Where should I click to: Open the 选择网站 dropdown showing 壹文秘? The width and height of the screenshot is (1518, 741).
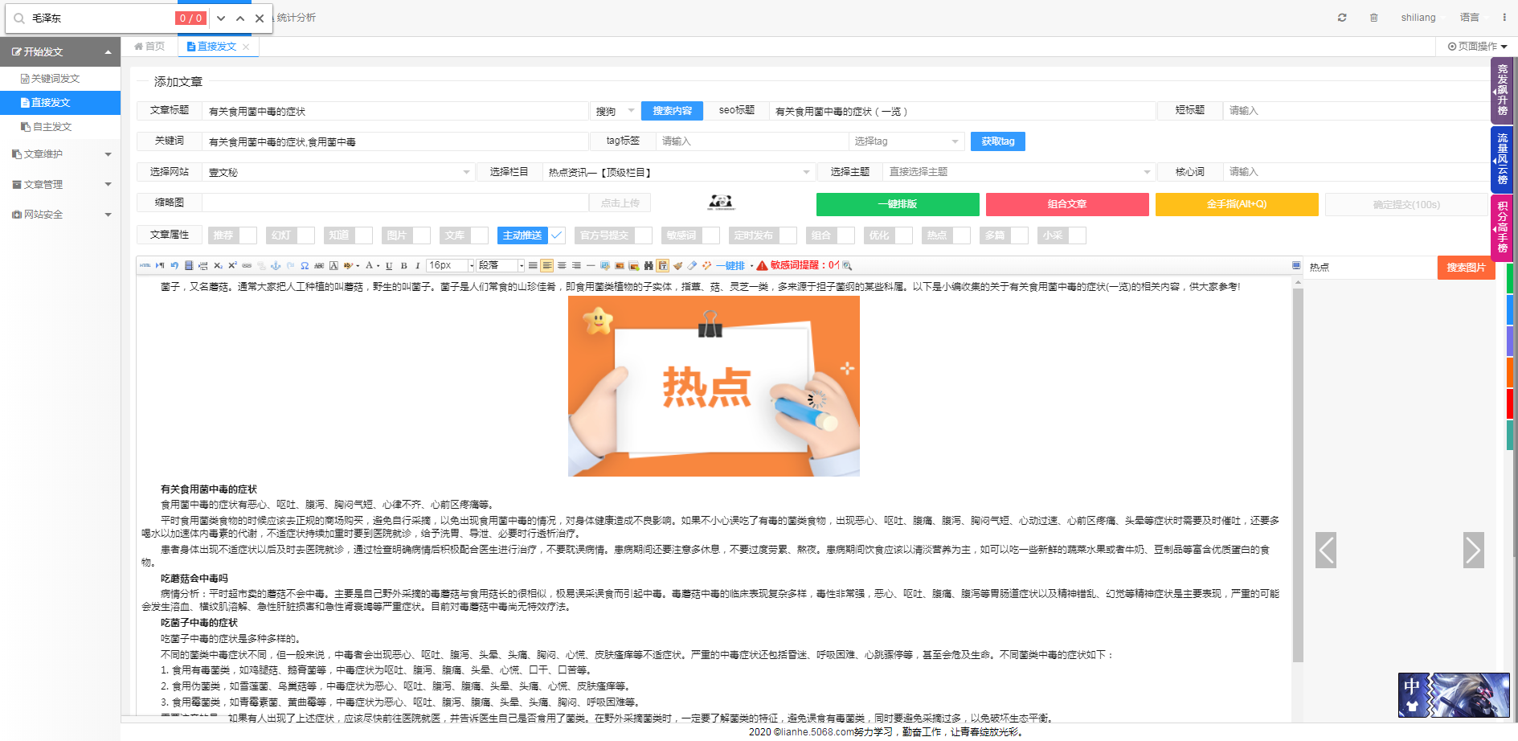tap(338, 171)
